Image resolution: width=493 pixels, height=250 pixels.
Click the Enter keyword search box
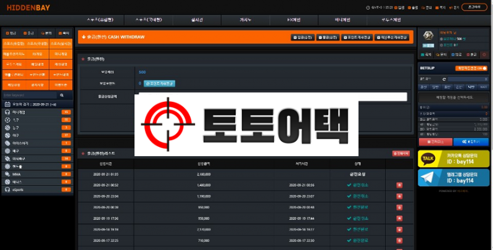30,95
